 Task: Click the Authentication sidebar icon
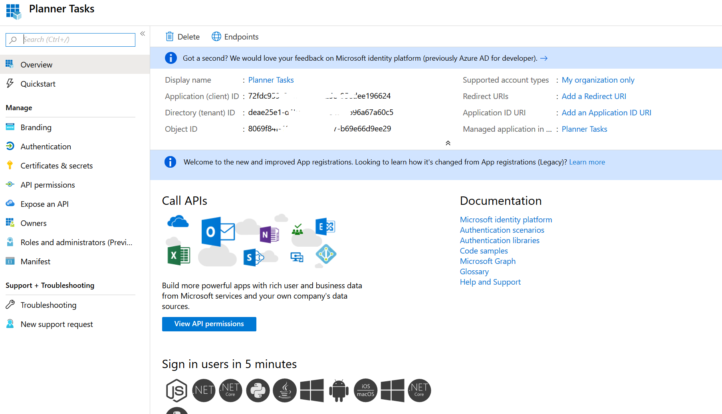(10, 146)
